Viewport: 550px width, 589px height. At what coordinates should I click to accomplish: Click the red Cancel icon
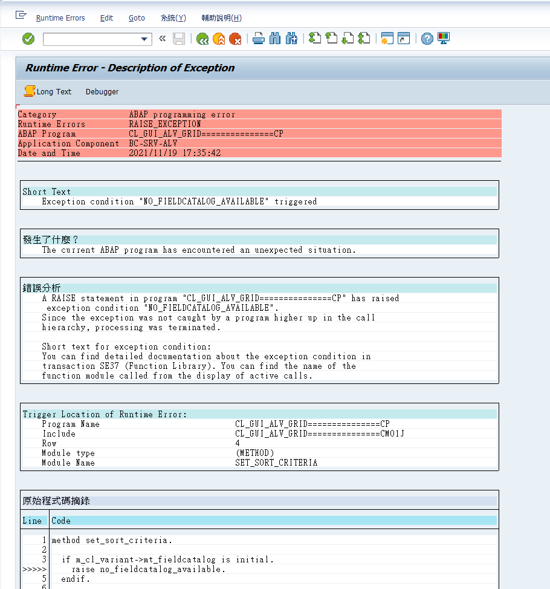tap(235, 39)
